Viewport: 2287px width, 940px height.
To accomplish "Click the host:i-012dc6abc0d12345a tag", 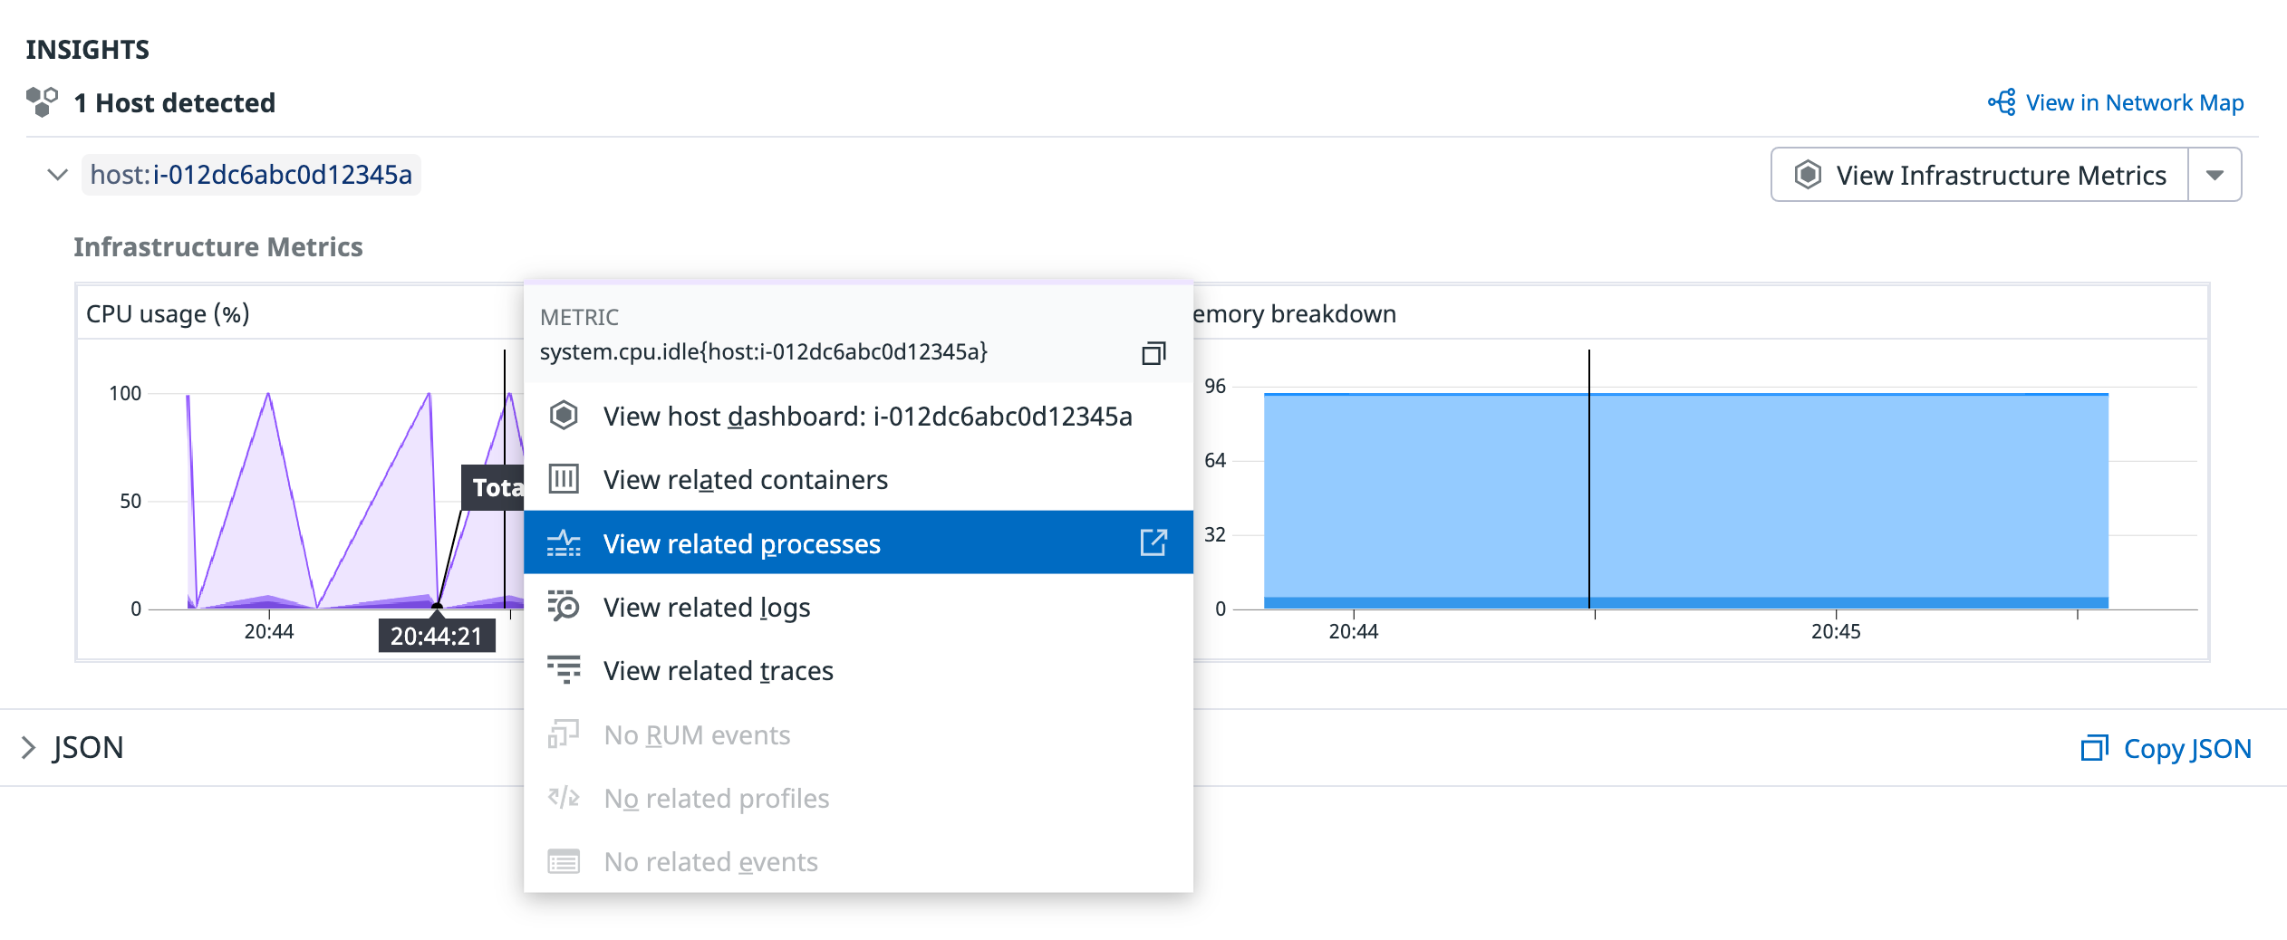I will coord(254,175).
